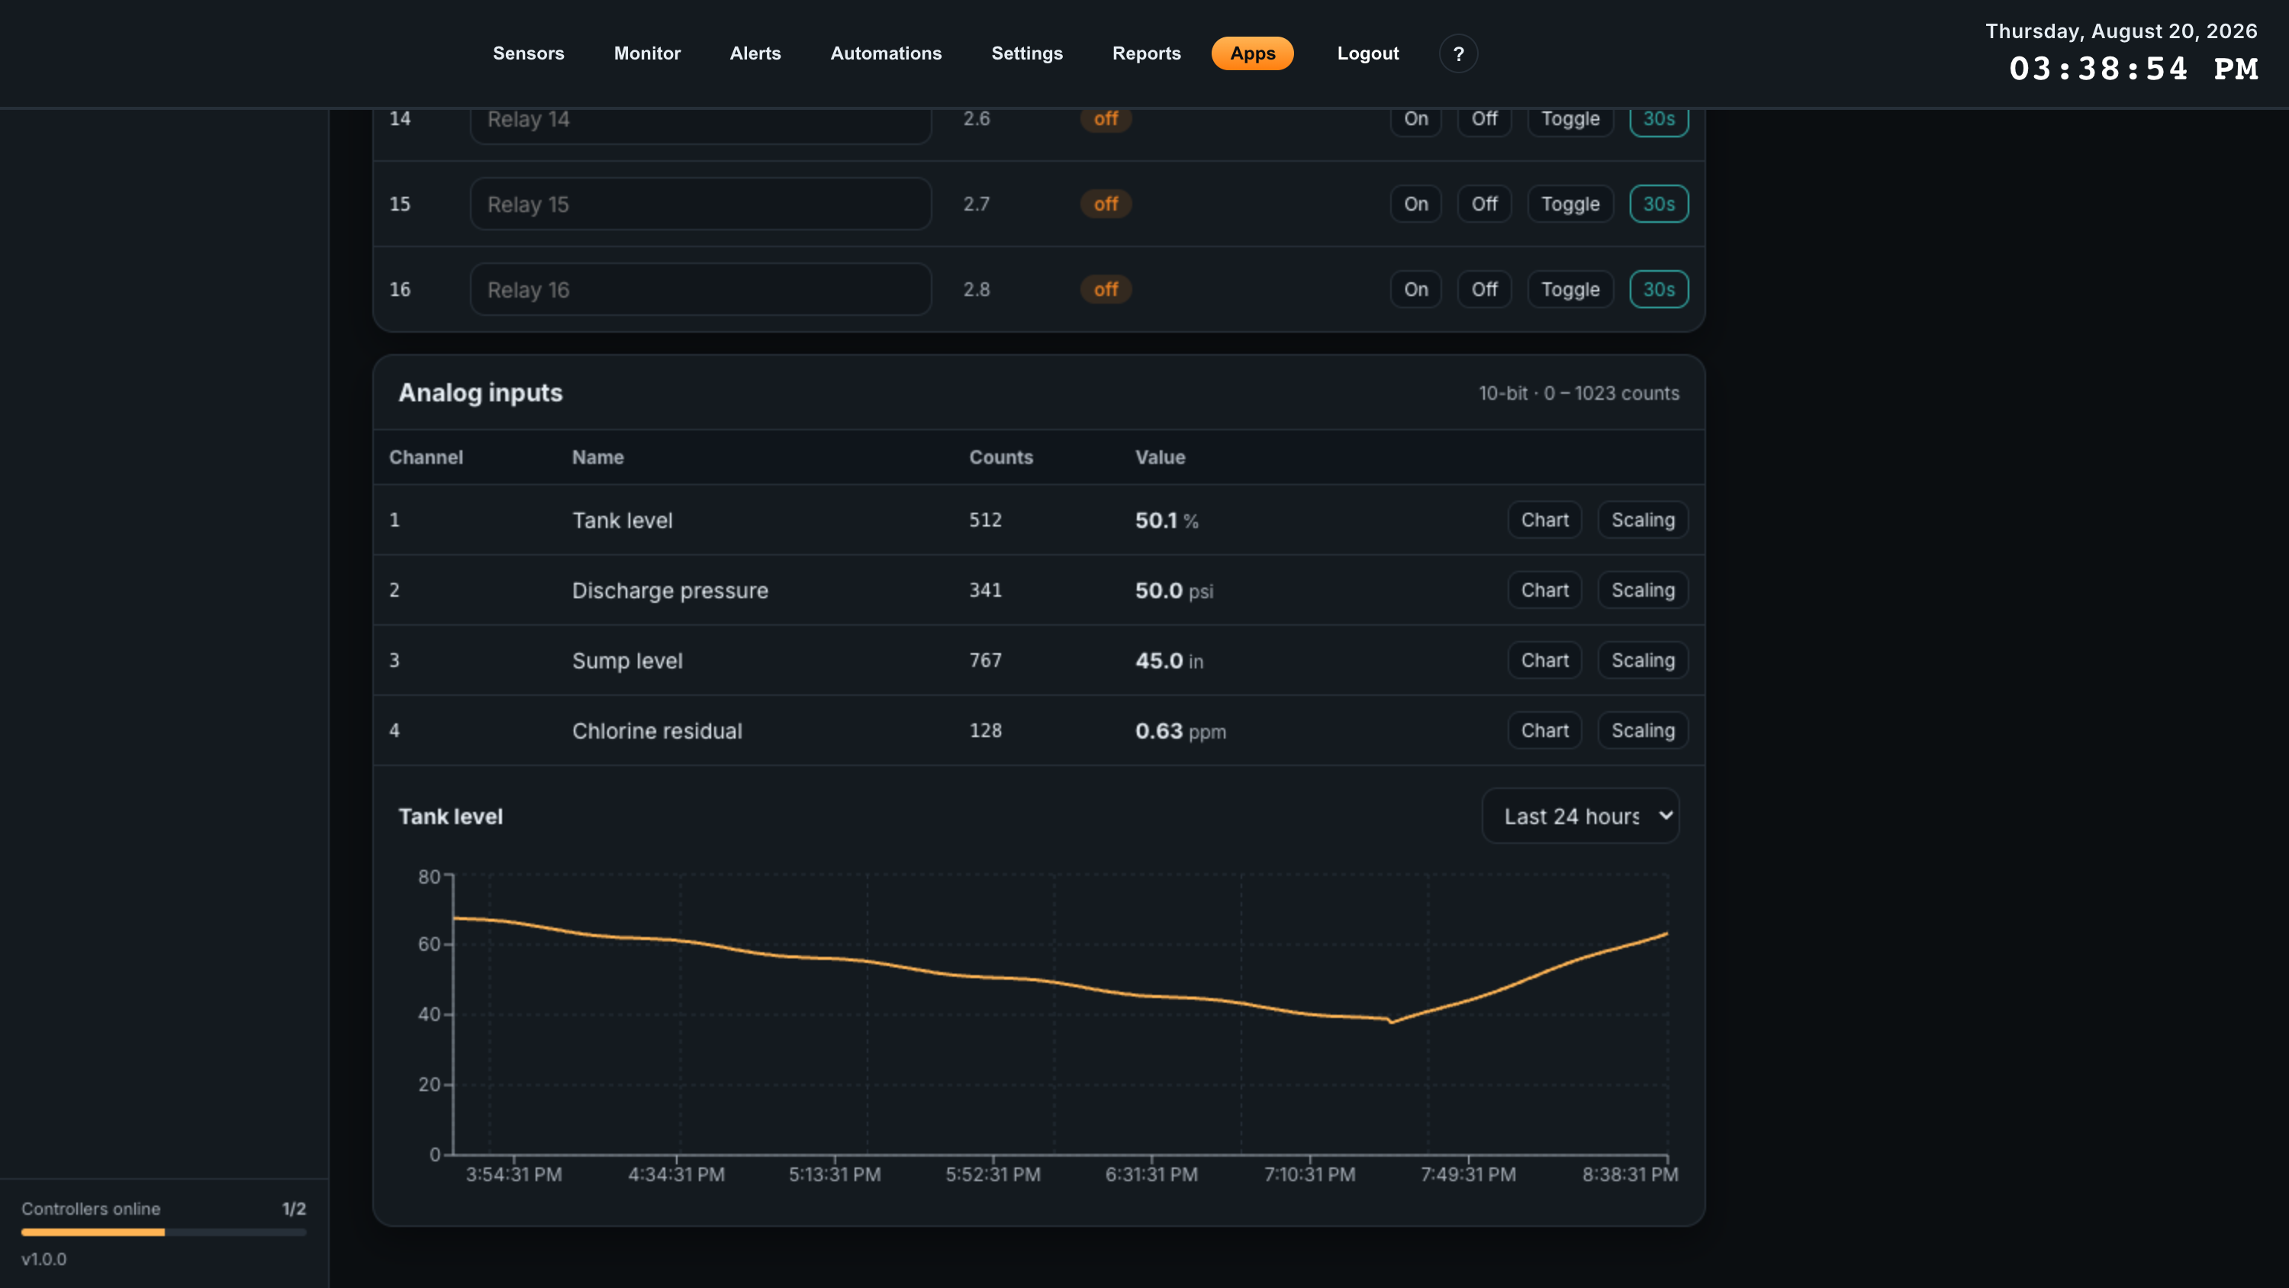This screenshot has height=1288, width=2289.
Task: Pulse Relay 16 for 30s
Action: (1658, 289)
